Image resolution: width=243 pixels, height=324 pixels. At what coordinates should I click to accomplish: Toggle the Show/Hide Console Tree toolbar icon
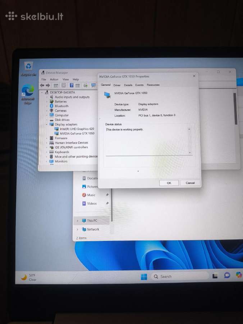click(x=56, y=85)
